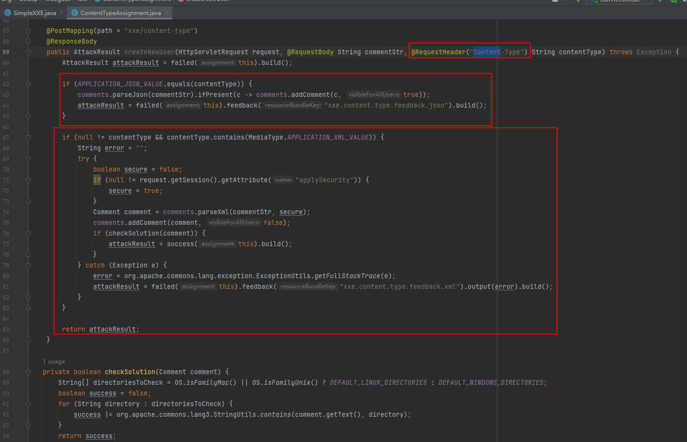Click the parseJson method call
This screenshot has width=687, height=442.
[130, 95]
